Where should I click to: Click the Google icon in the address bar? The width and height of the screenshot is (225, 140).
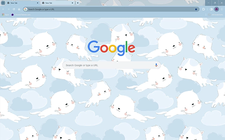pyautogui.click(x=25, y=9)
